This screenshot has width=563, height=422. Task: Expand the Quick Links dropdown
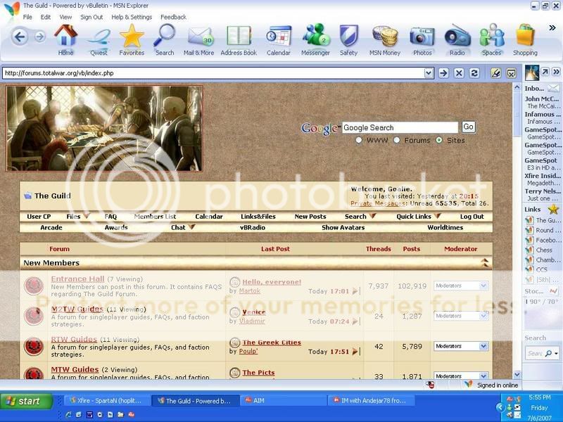coord(437,216)
